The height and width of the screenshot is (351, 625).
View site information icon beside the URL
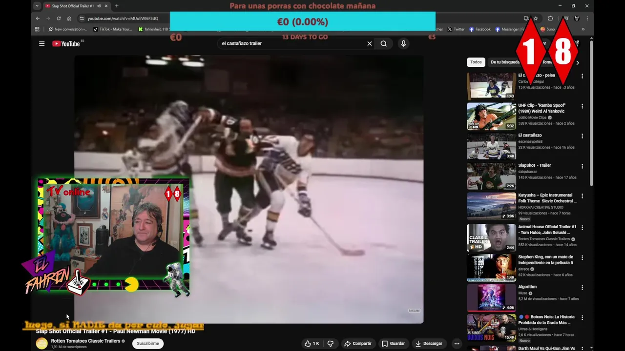pyautogui.click(x=82, y=19)
